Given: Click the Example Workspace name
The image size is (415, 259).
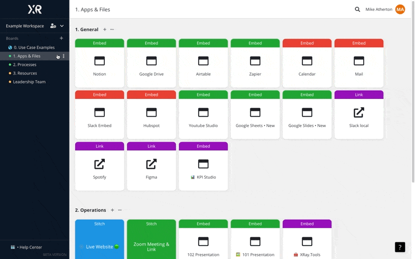Looking at the screenshot, I should point(25,26).
